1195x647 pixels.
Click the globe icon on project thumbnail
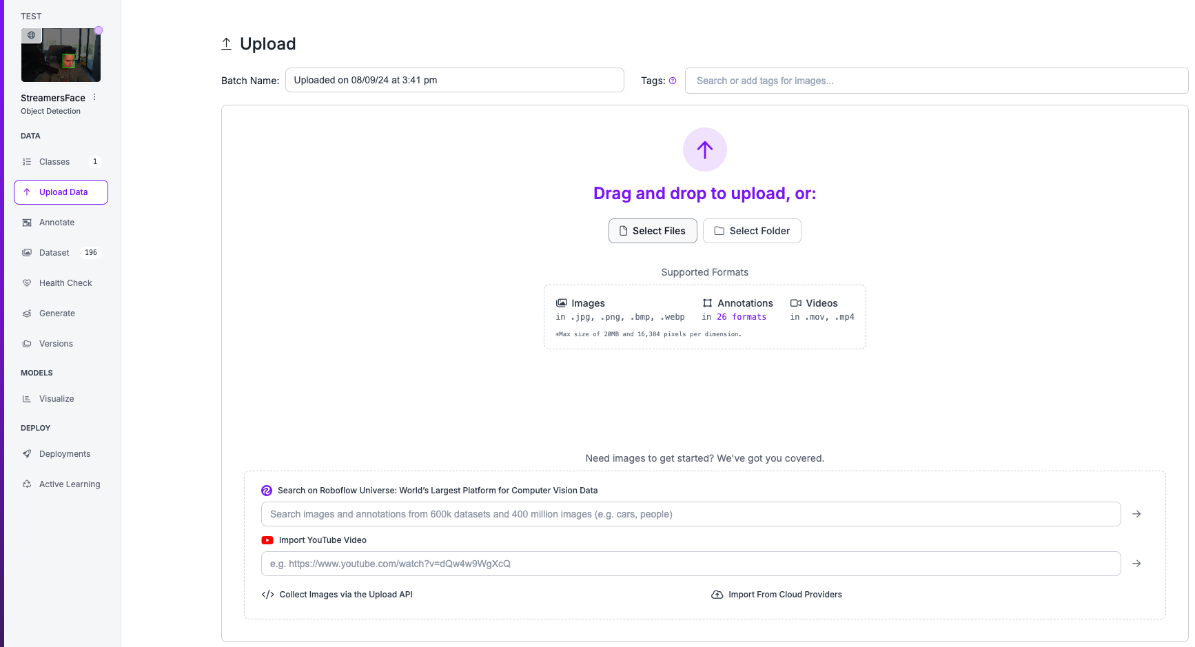coord(31,35)
